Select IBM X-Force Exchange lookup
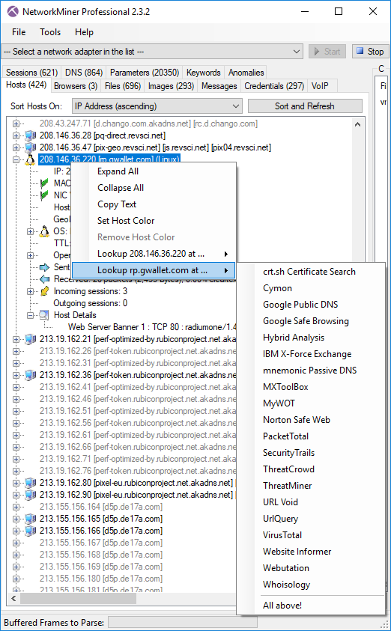The width and height of the screenshot is (391, 631). (x=310, y=354)
